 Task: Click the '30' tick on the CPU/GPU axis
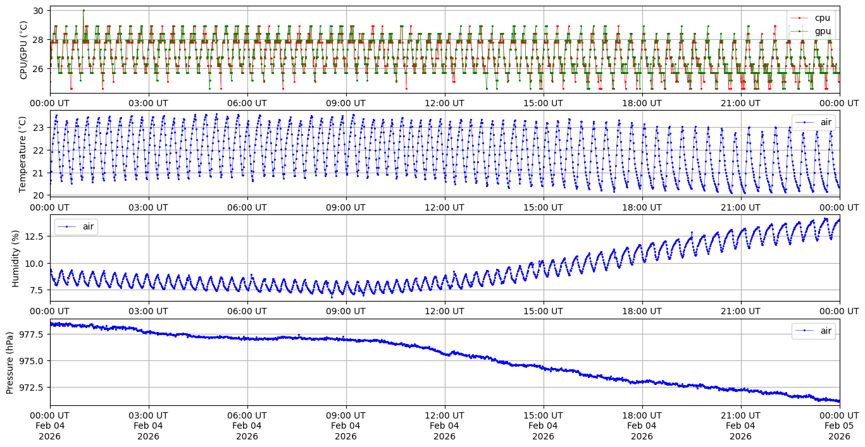(38, 11)
